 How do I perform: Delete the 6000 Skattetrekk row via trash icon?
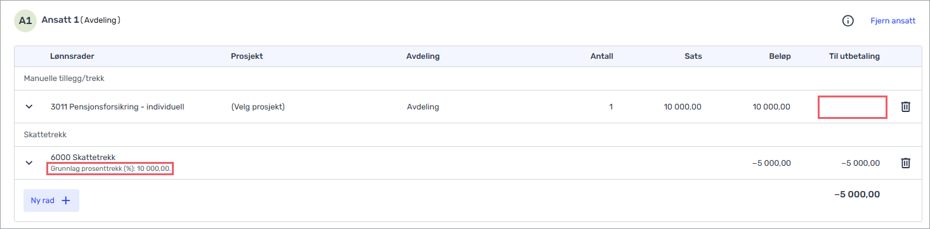click(906, 163)
